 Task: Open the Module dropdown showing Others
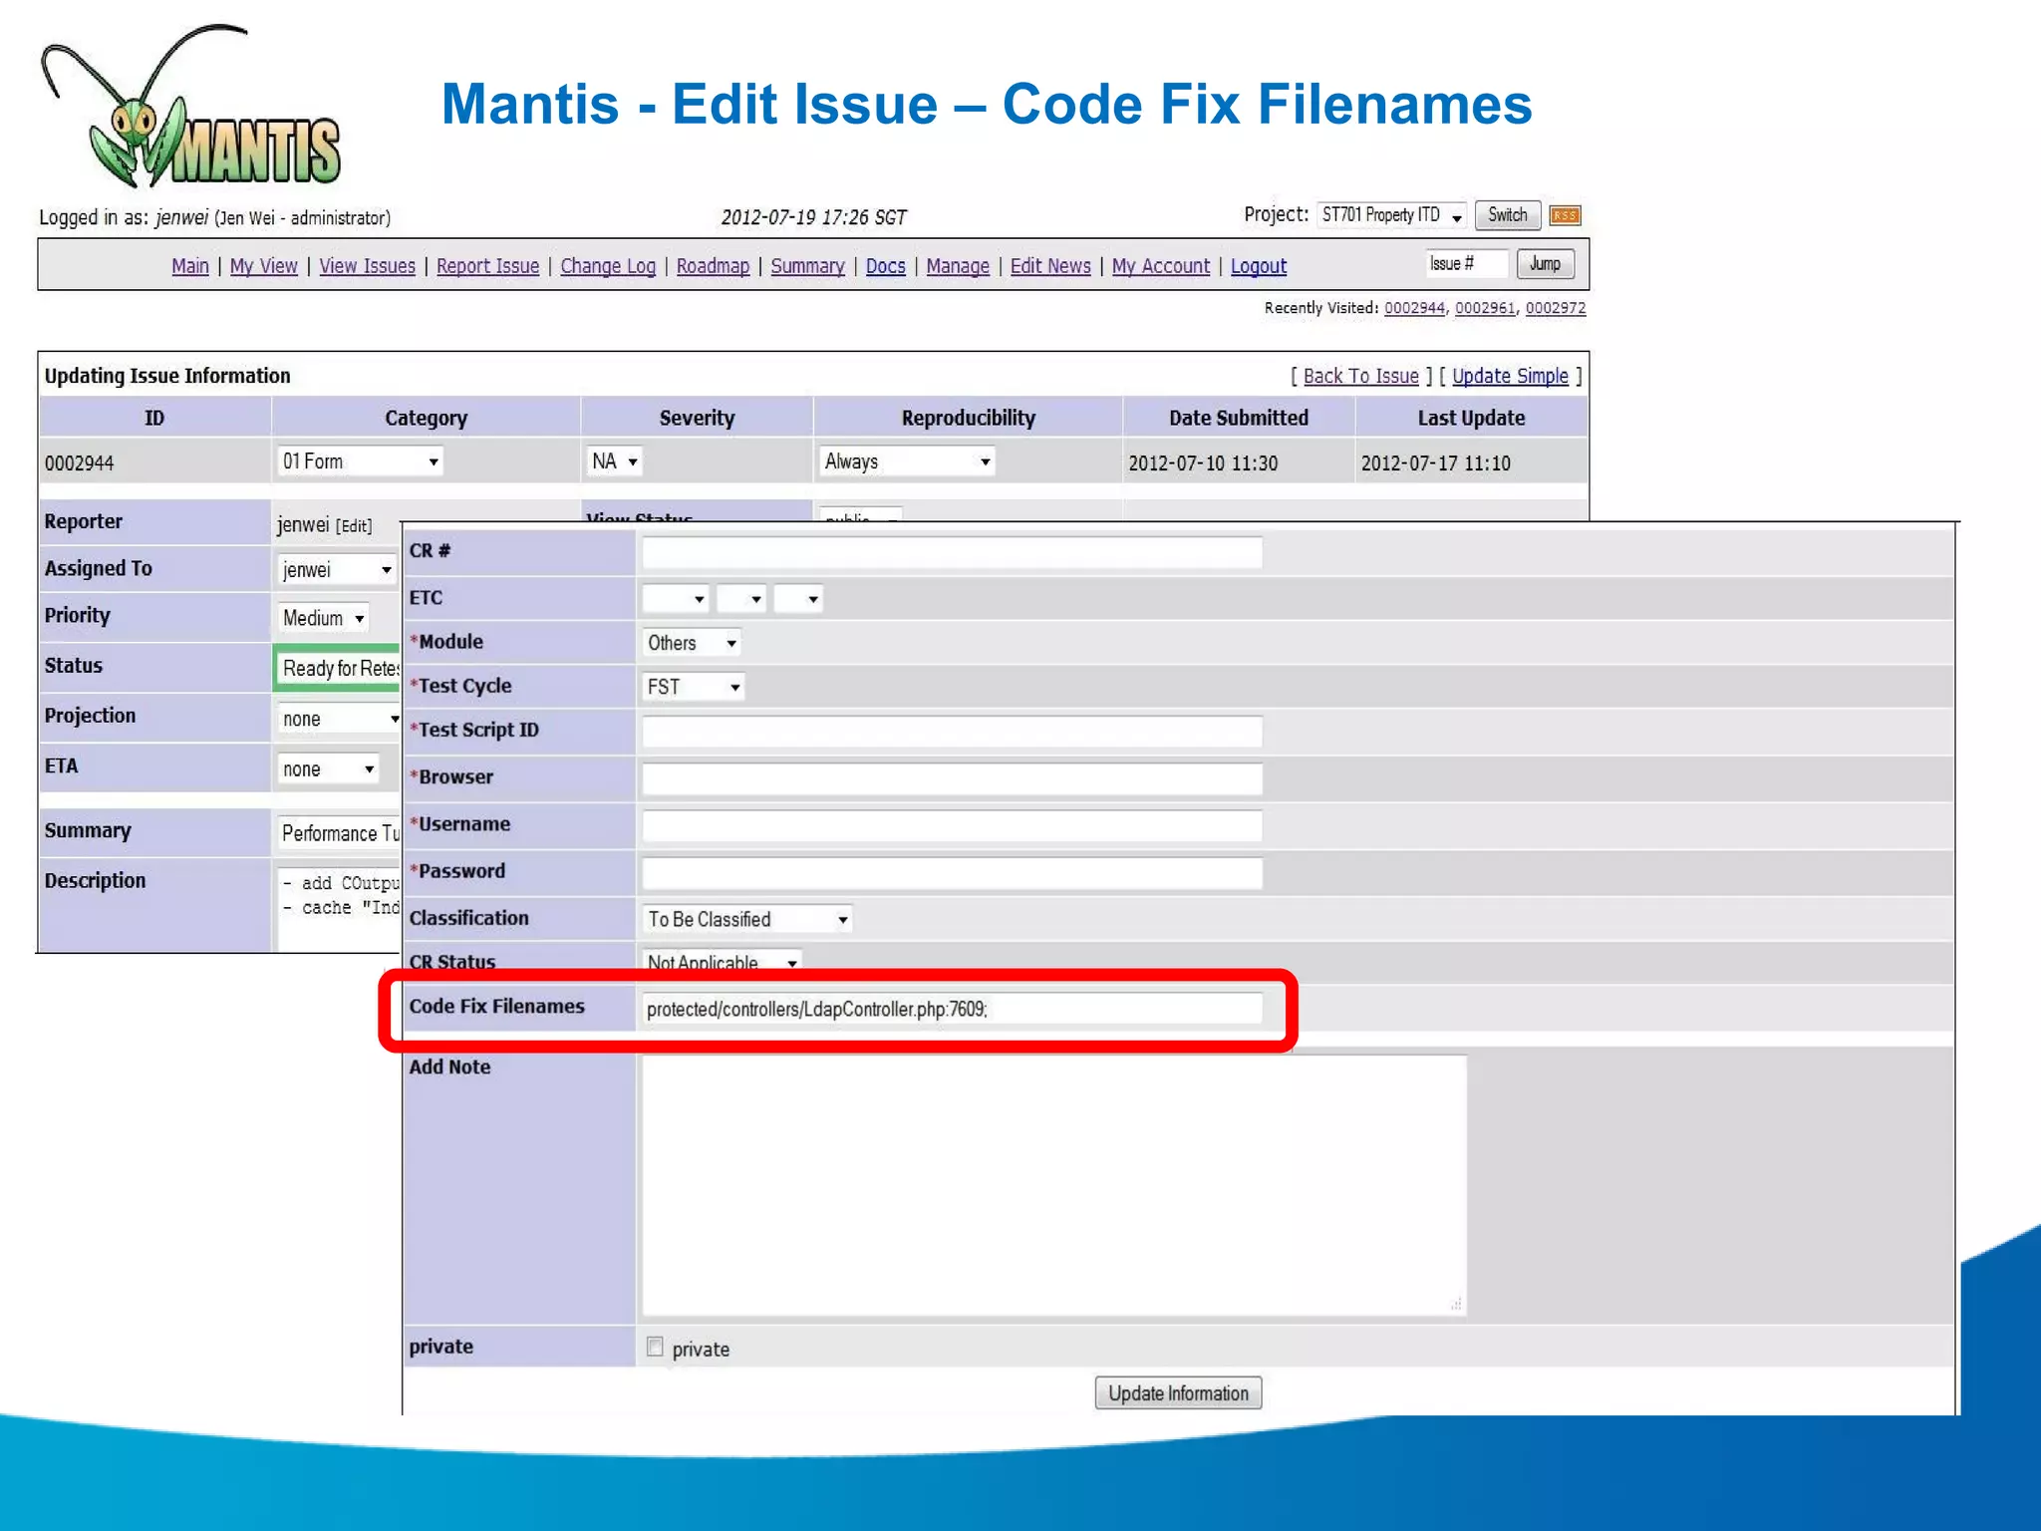pyautogui.click(x=692, y=644)
